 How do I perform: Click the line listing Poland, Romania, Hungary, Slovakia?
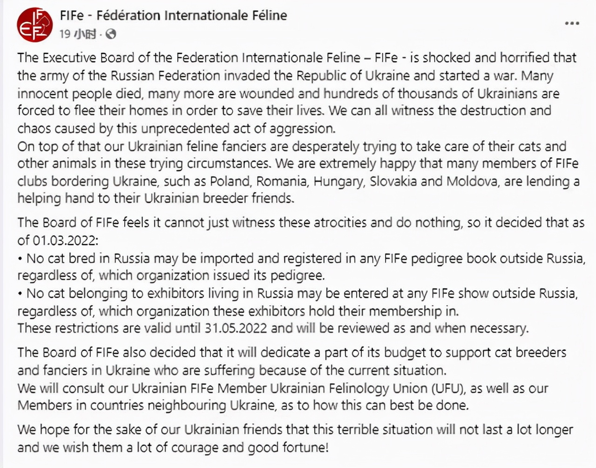(x=298, y=181)
